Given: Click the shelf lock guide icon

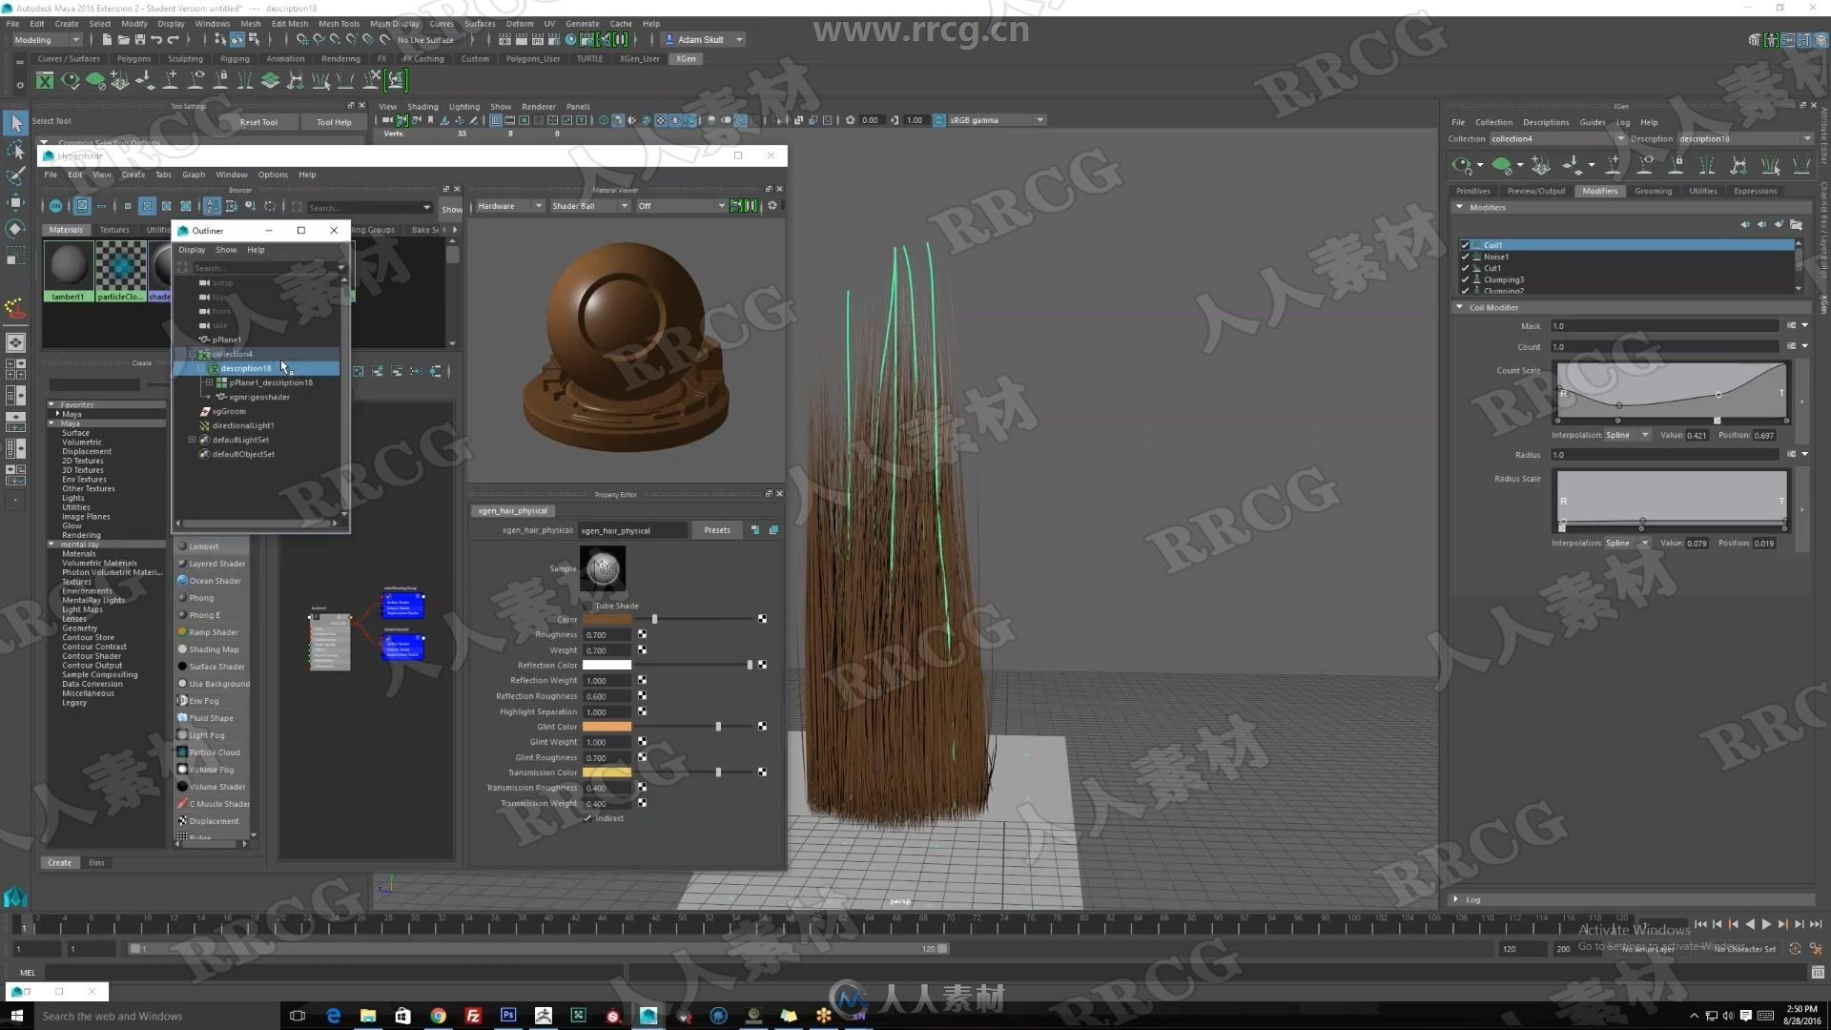Looking at the screenshot, I should 220,81.
